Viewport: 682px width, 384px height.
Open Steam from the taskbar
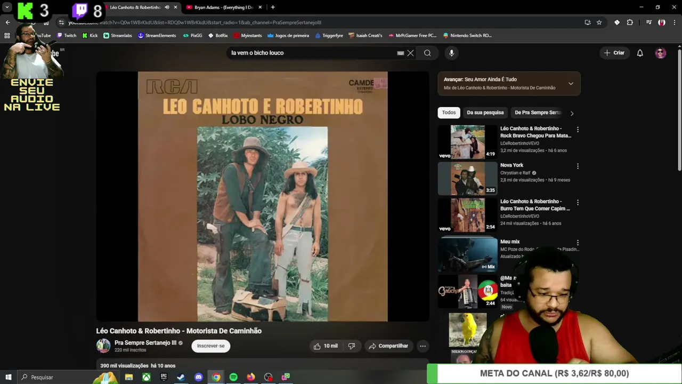[x=181, y=377]
